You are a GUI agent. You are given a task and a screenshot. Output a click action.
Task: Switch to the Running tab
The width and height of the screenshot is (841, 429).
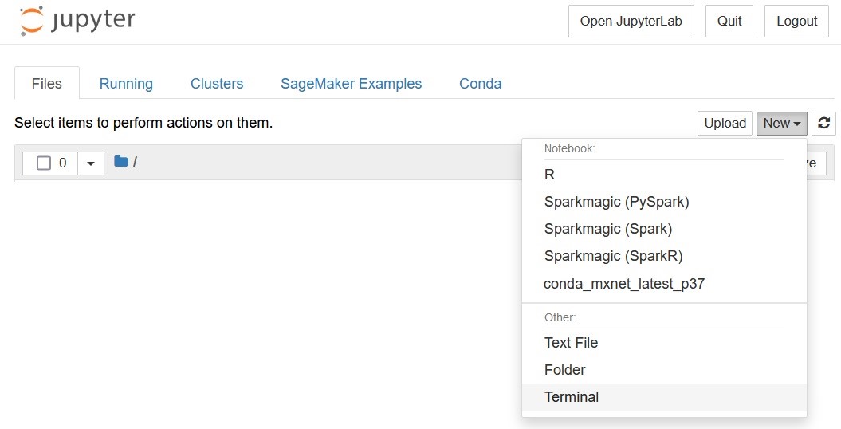(x=126, y=84)
